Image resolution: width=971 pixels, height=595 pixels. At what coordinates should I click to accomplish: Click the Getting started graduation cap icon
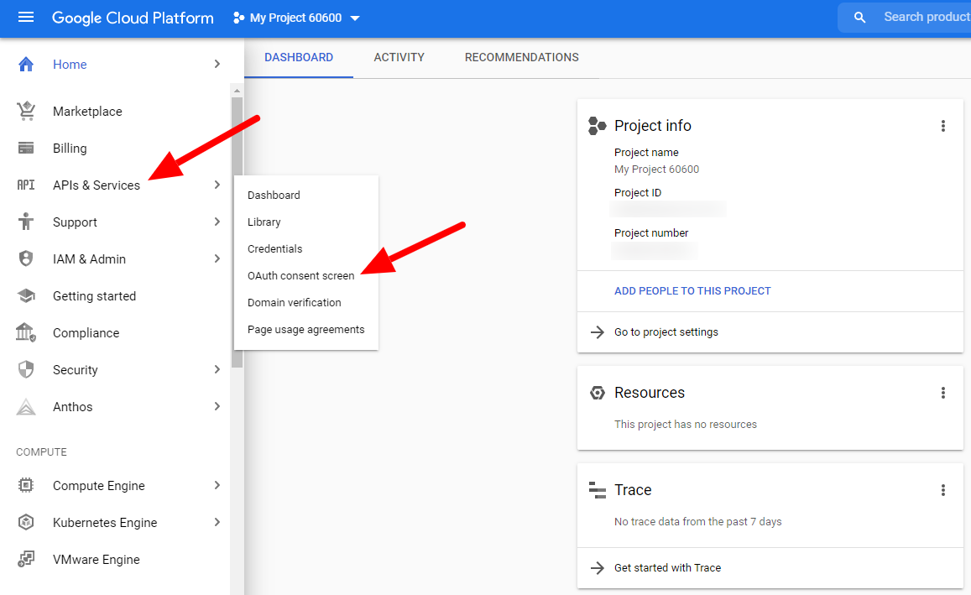point(26,296)
